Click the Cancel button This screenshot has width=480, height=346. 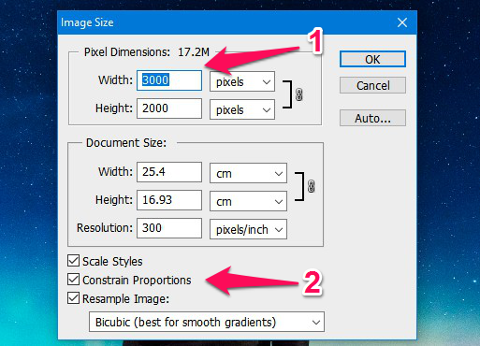(x=372, y=85)
